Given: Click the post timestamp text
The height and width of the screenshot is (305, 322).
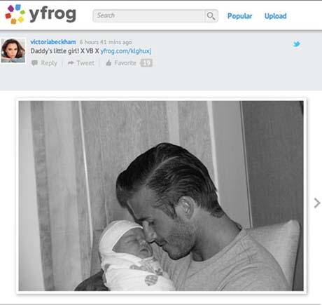Looking at the screenshot, I should pos(106,42).
